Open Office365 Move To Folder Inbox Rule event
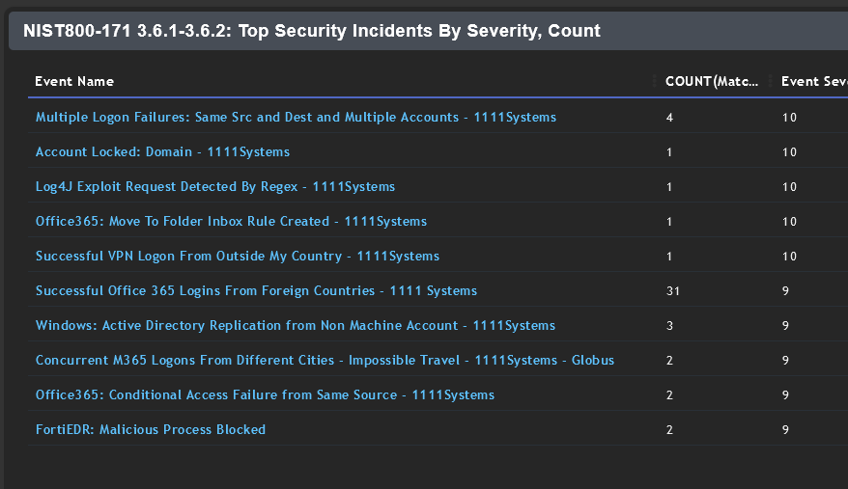Image resolution: width=848 pixels, height=489 pixels. click(231, 222)
